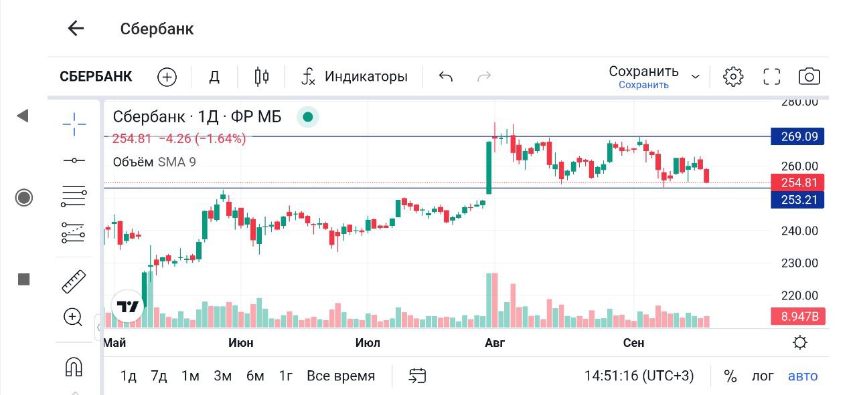
Task: Open the Индикаторы indicators menu
Action: point(354,77)
